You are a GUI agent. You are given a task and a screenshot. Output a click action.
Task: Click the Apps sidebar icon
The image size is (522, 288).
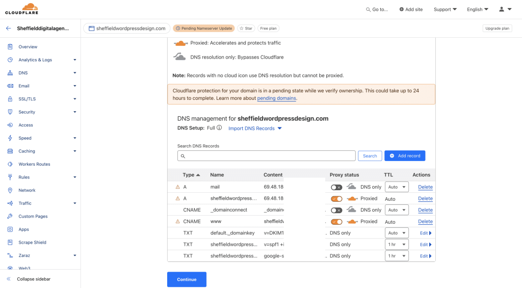click(10, 229)
